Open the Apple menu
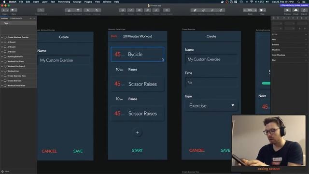Screen dimensions: 309x174 coord(4,2)
